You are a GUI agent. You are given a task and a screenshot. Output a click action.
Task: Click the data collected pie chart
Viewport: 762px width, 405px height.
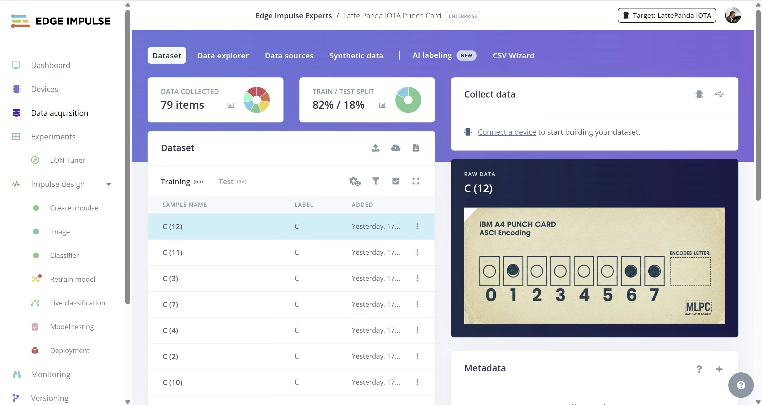point(256,100)
